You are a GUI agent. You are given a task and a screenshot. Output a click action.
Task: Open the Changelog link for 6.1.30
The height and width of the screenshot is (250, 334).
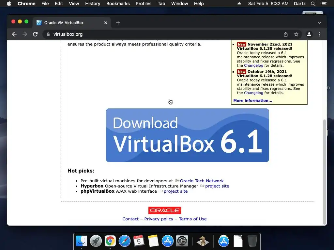[253, 65]
